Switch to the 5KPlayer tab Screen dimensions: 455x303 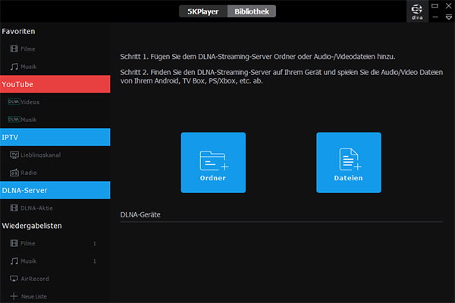(x=203, y=11)
